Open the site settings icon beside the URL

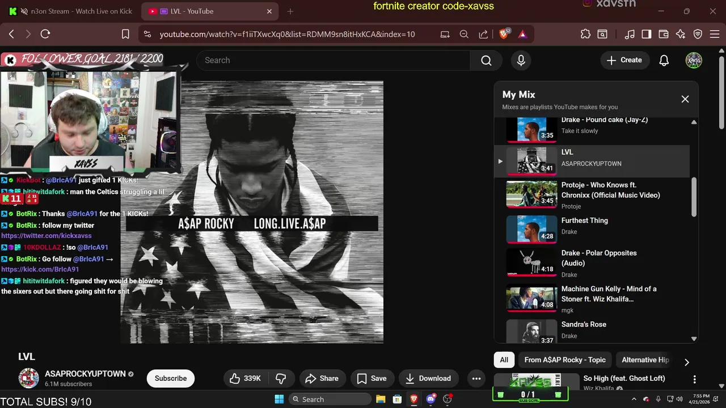(147, 34)
